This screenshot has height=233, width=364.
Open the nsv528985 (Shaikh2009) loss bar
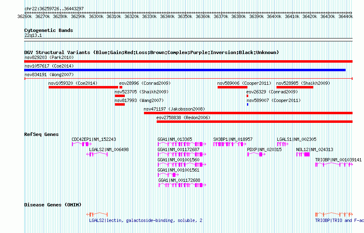point(295,87)
